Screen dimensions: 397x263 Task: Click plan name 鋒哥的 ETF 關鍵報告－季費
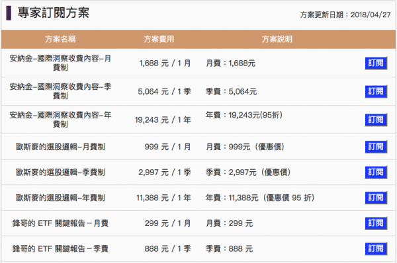pyautogui.click(x=60, y=249)
